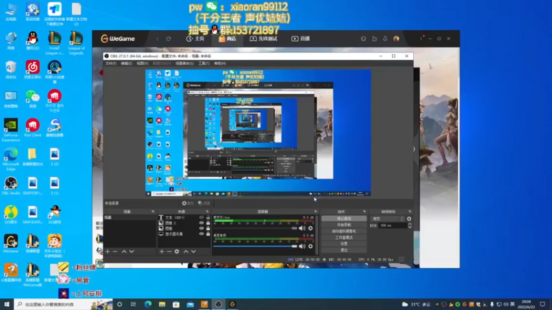Viewport: 552px width, 310px height.
Task: Decrease 时长 duration with down arrow
Action: pos(409,227)
